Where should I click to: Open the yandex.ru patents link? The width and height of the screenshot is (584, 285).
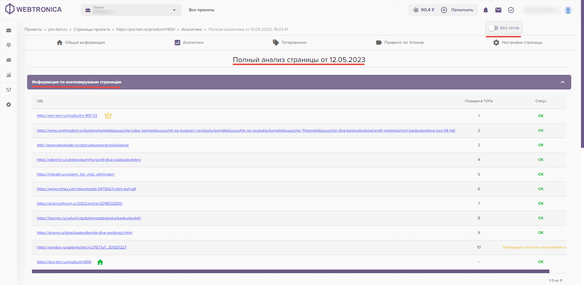pos(82,247)
